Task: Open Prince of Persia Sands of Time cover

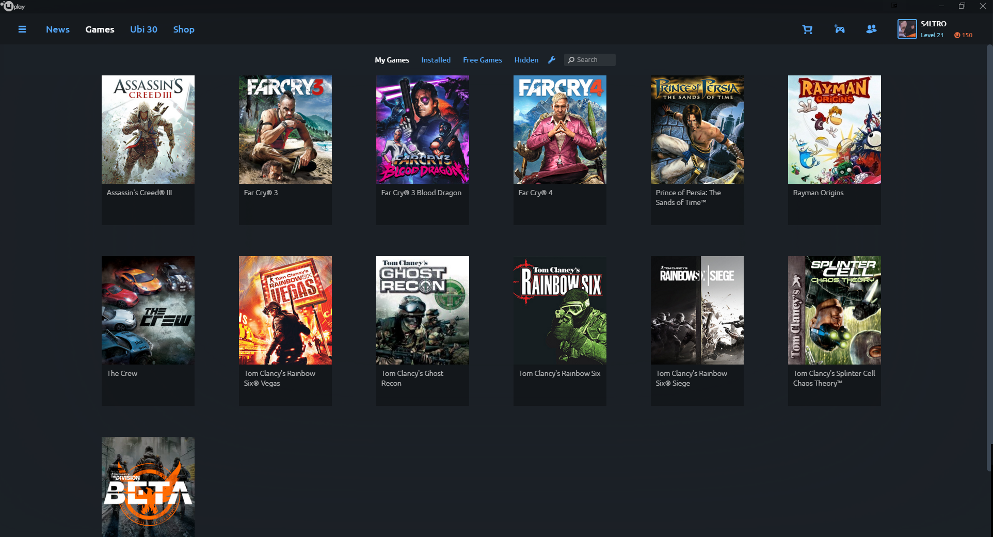Action: [x=697, y=130]
